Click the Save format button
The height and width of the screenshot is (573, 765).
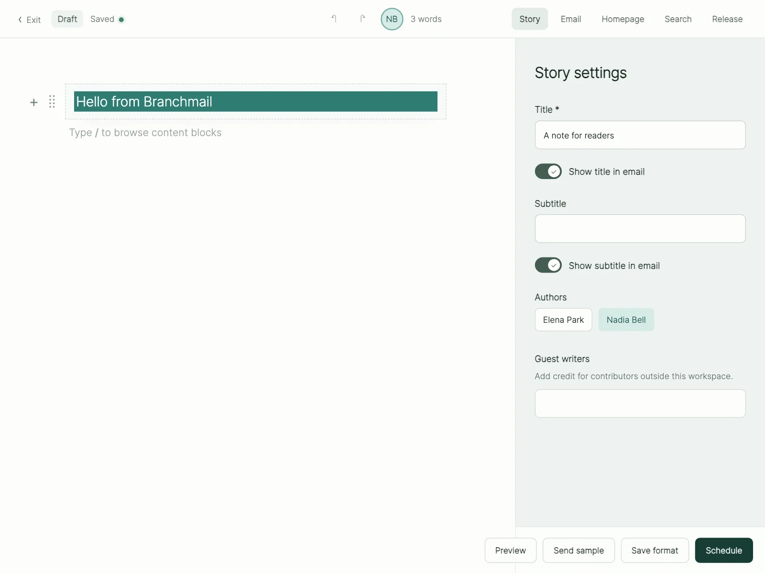coord(655,551)
